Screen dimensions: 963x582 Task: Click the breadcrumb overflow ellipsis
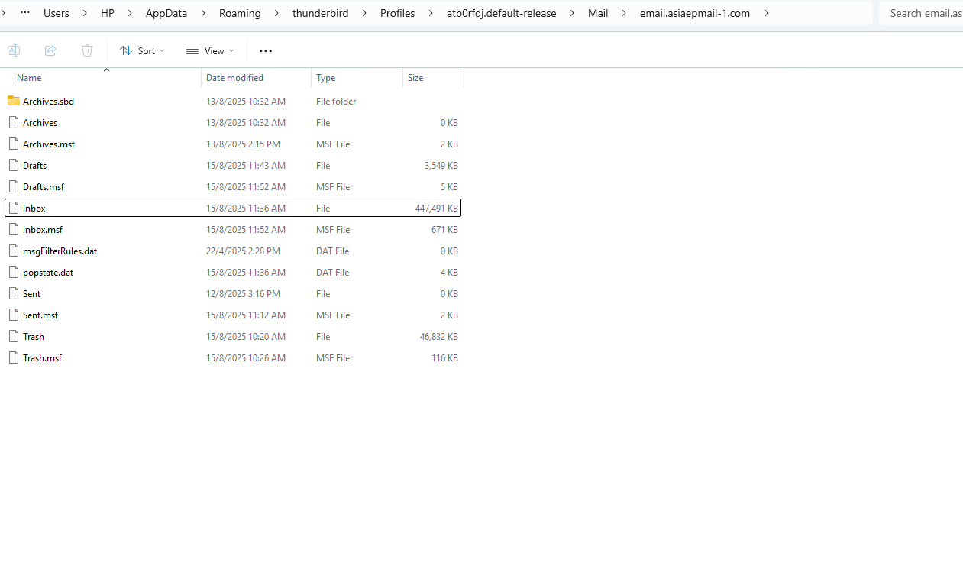click(x=25, y=13)
